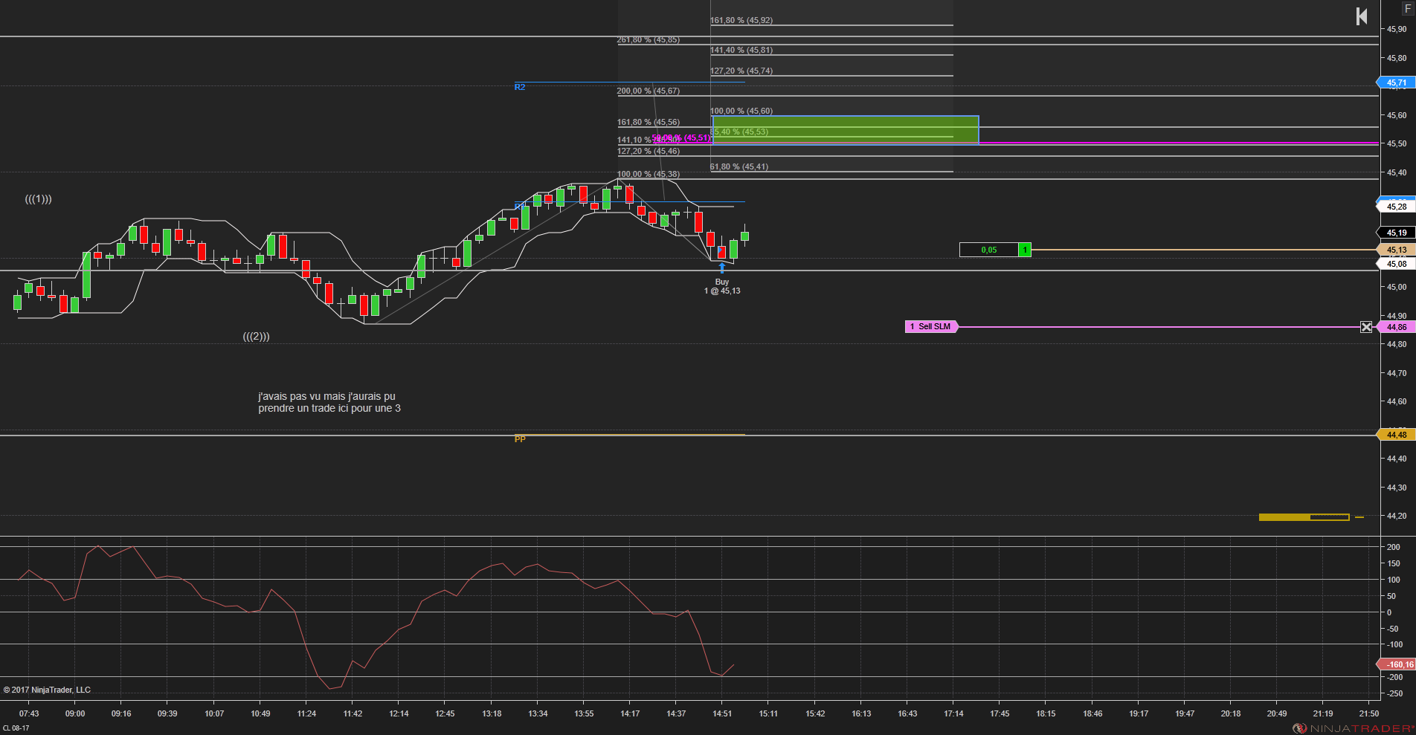Click the 'CL 08-17' instrument label
The width and height of the screenshot is (1416, 735).
point(16,728)
